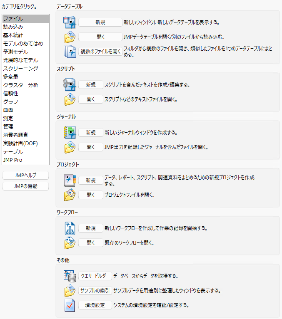Select the 読み込み category
This screenshot has width=282, height=319.
26,27
